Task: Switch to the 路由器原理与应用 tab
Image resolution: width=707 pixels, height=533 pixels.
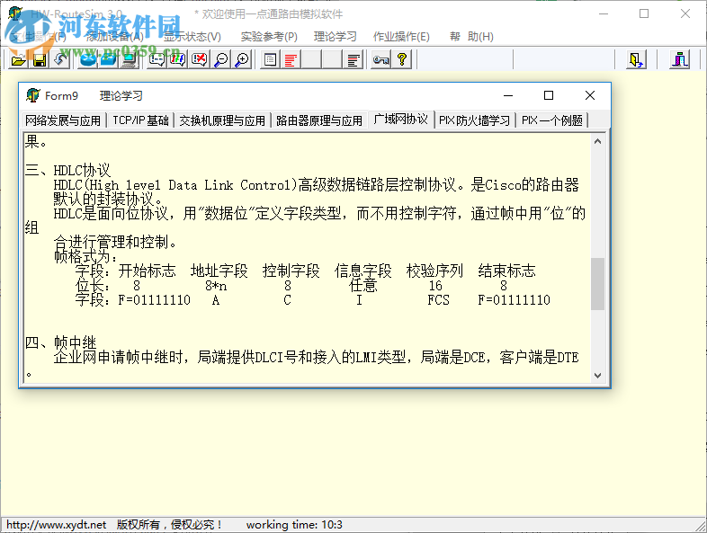Action: [319, 120]
